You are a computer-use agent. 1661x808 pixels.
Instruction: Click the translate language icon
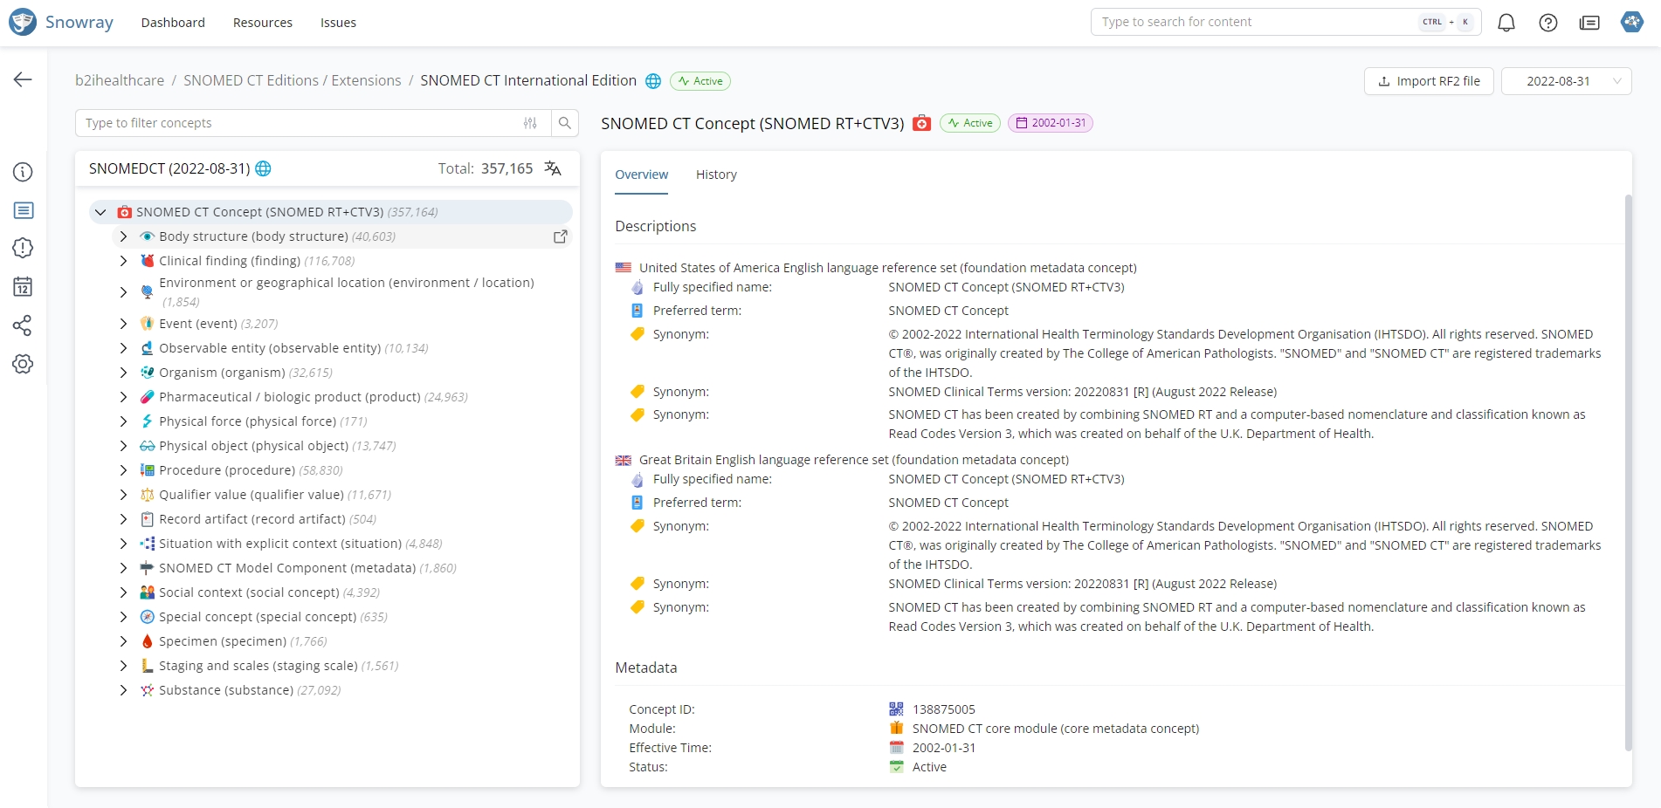(553, 168)
